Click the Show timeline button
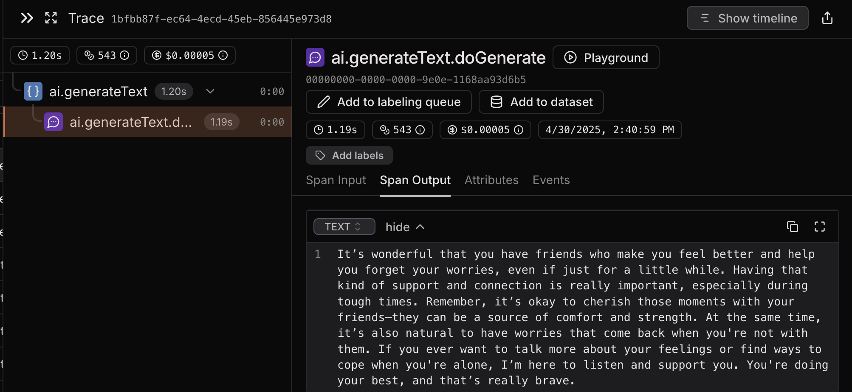 tap(748, 18)
